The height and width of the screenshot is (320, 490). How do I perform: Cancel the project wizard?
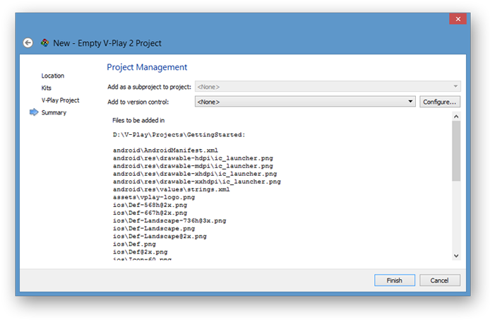coord(440,280)
